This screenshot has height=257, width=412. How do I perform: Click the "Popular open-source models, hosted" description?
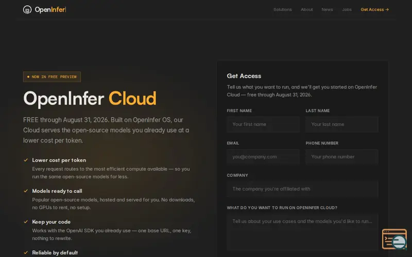tap(113, 204)
